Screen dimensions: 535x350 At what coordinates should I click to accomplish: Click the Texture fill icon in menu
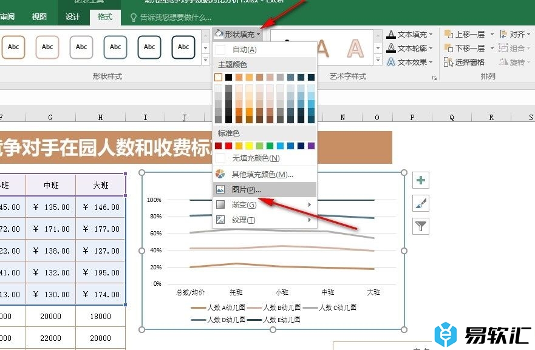pos(220,220)
